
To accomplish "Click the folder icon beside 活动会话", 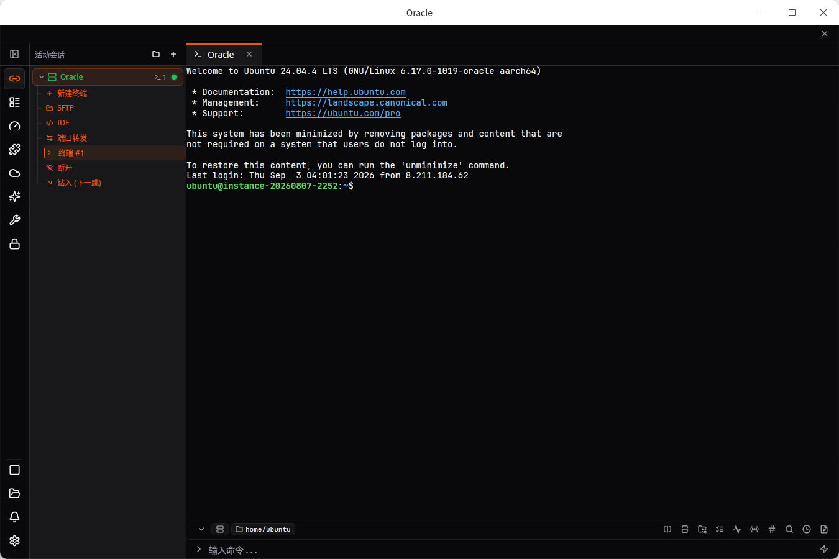I will (156, 54).
